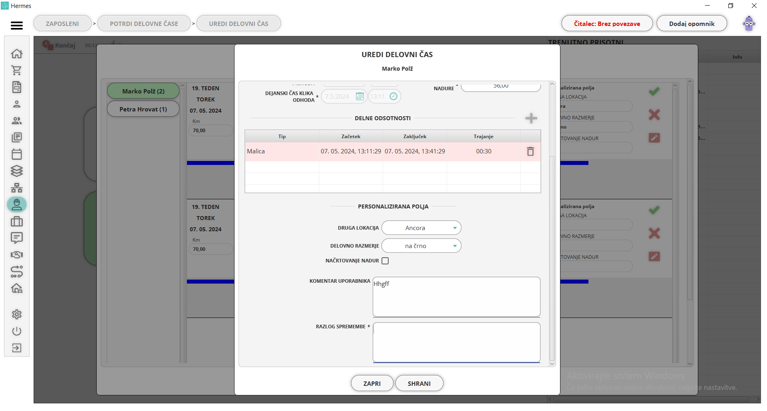Delete the Malica absence row
Viewport: 767px width, 411px height.
(x=531, y=151)
